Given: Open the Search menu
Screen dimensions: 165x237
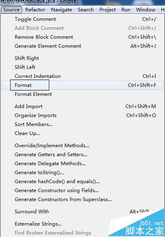Looking at the screenshot, I should 86,10.
